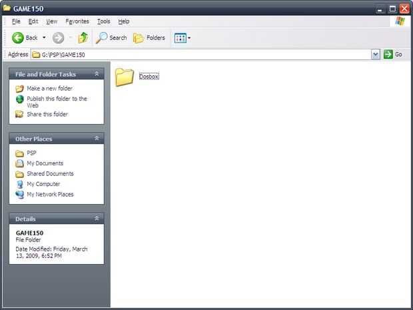Open the File menu

pyautogui.click(x=16, y=21)
